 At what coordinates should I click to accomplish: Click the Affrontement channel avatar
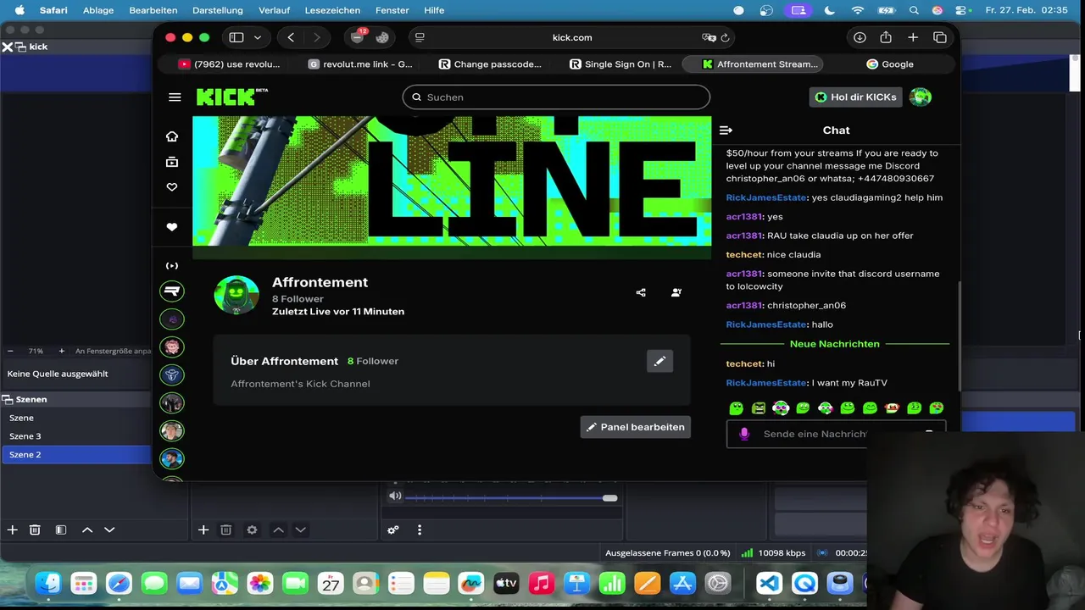pyautogui.click(x=236, y=296)
